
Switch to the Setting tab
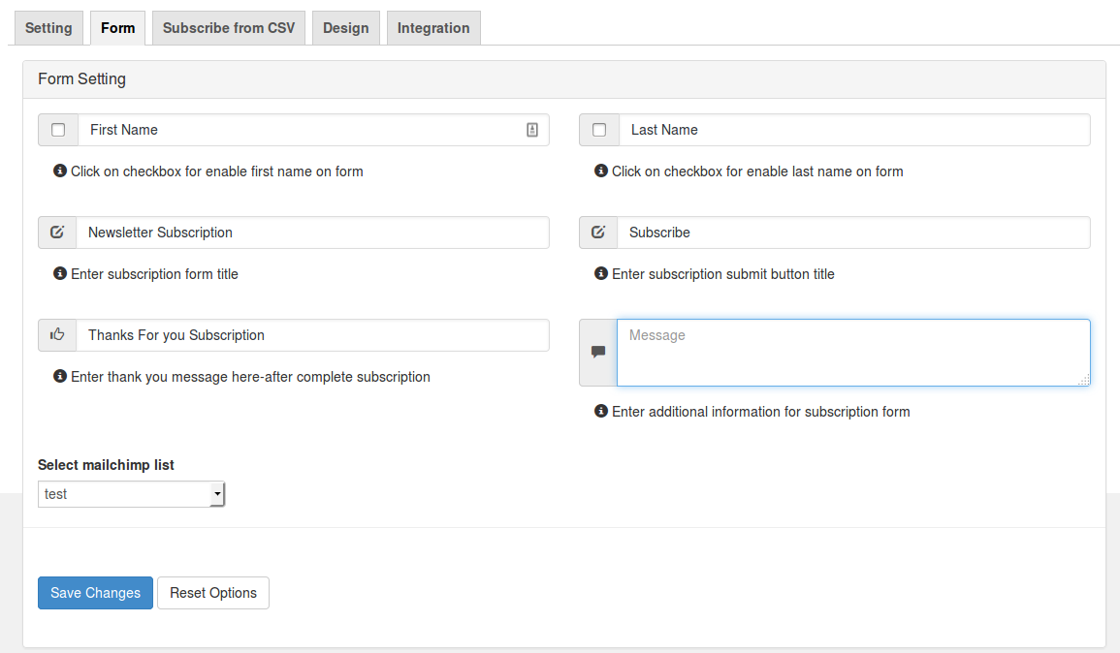(x=48, y=28)
